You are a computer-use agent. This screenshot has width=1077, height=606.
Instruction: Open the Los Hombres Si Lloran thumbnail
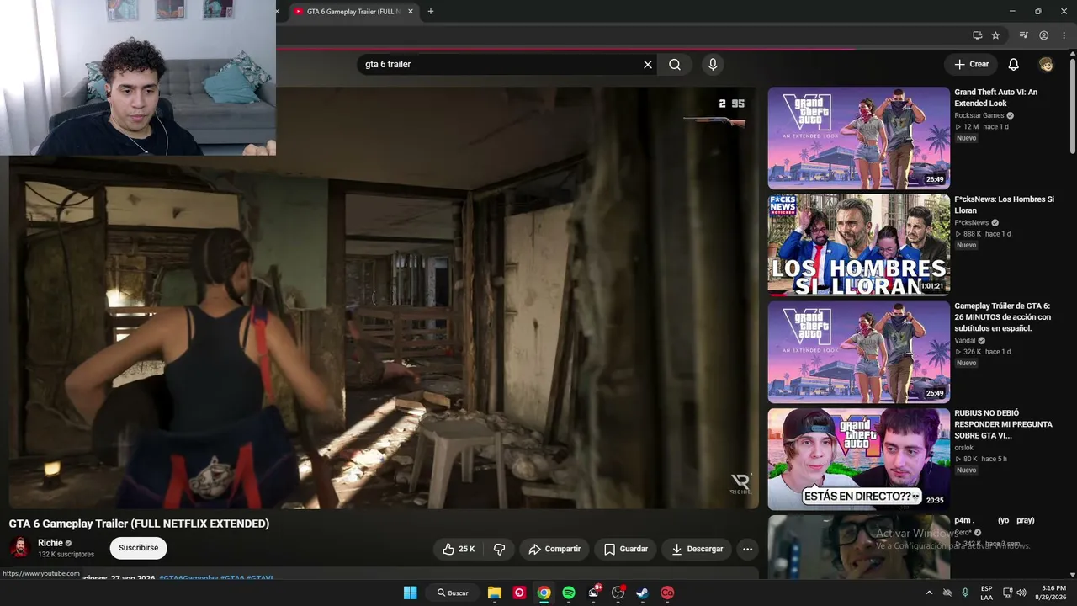(858, 245)
